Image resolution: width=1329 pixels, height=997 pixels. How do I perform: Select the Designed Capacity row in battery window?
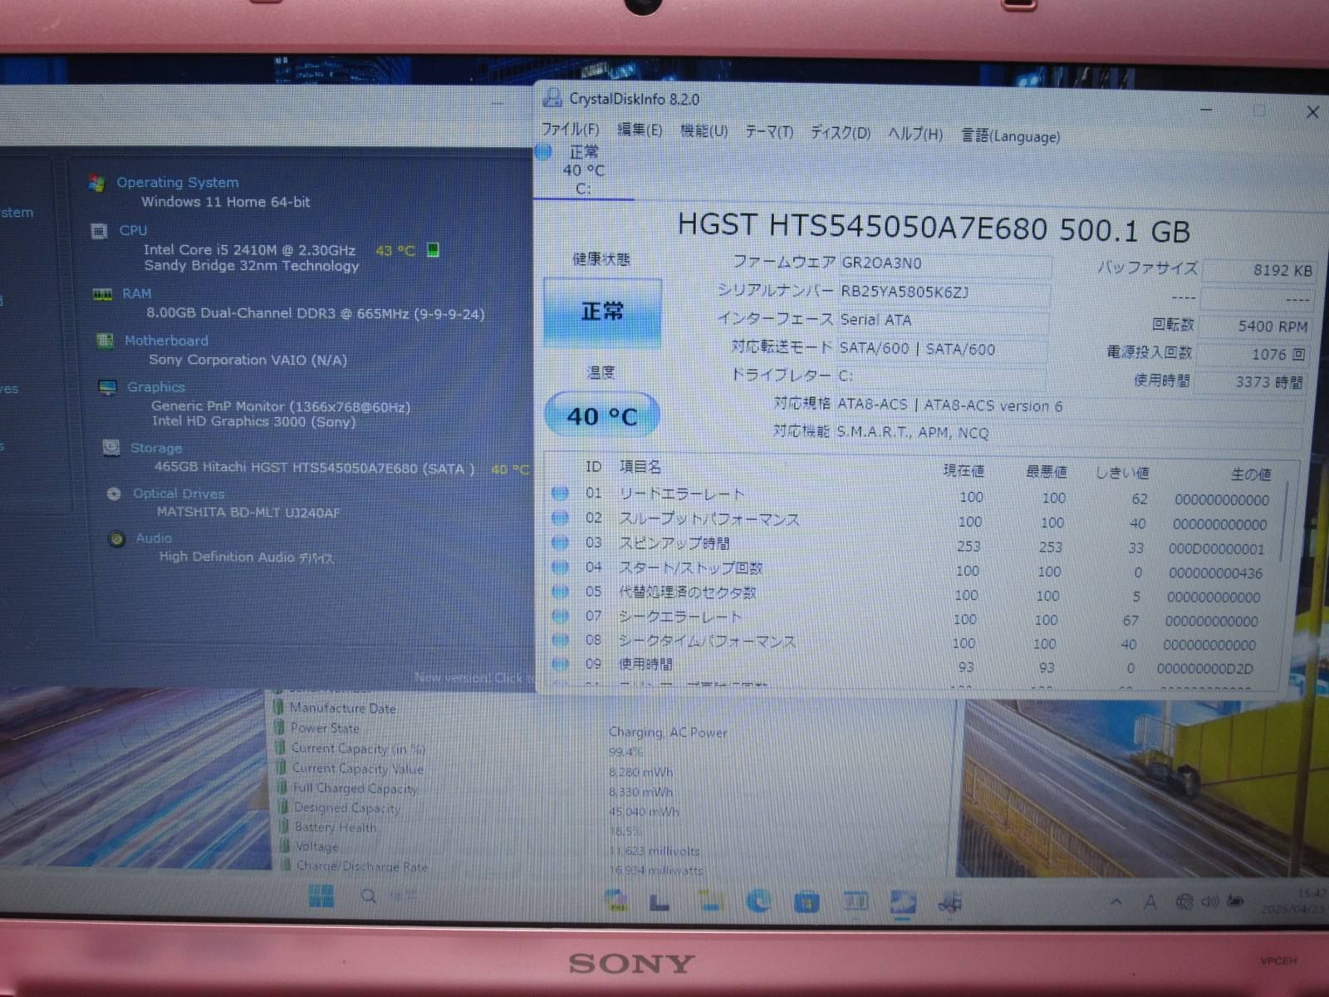(x=346, y=808)
